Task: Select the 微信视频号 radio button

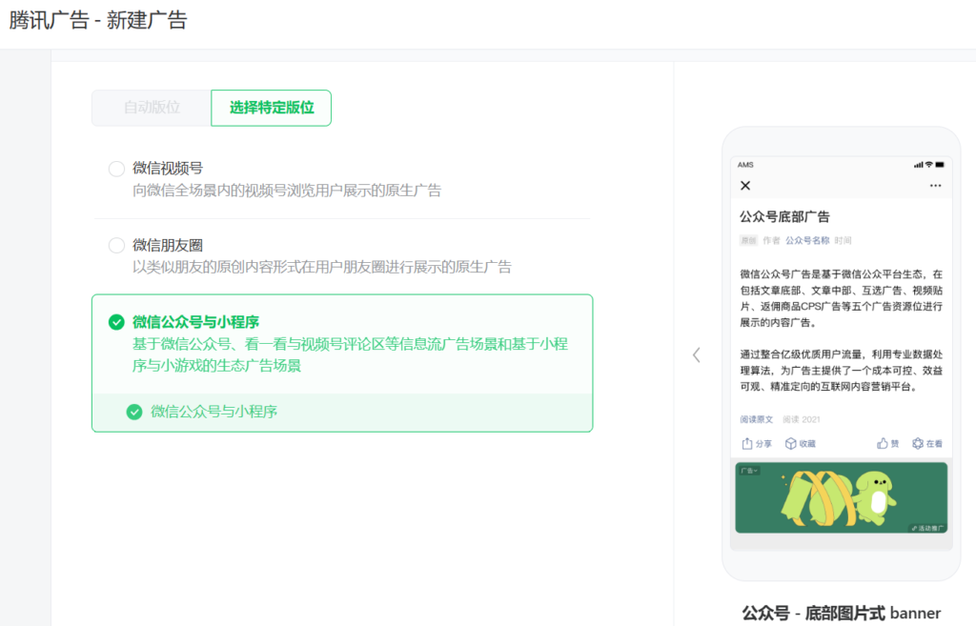Action: (x=116, y=169)
